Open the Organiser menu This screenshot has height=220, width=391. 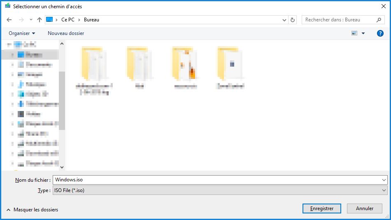click(22, 33)
